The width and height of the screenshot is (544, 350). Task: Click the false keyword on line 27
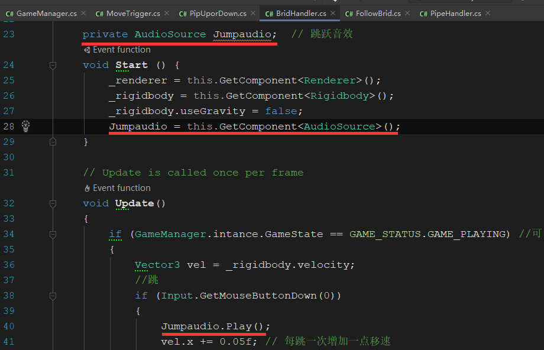[281, 111]
